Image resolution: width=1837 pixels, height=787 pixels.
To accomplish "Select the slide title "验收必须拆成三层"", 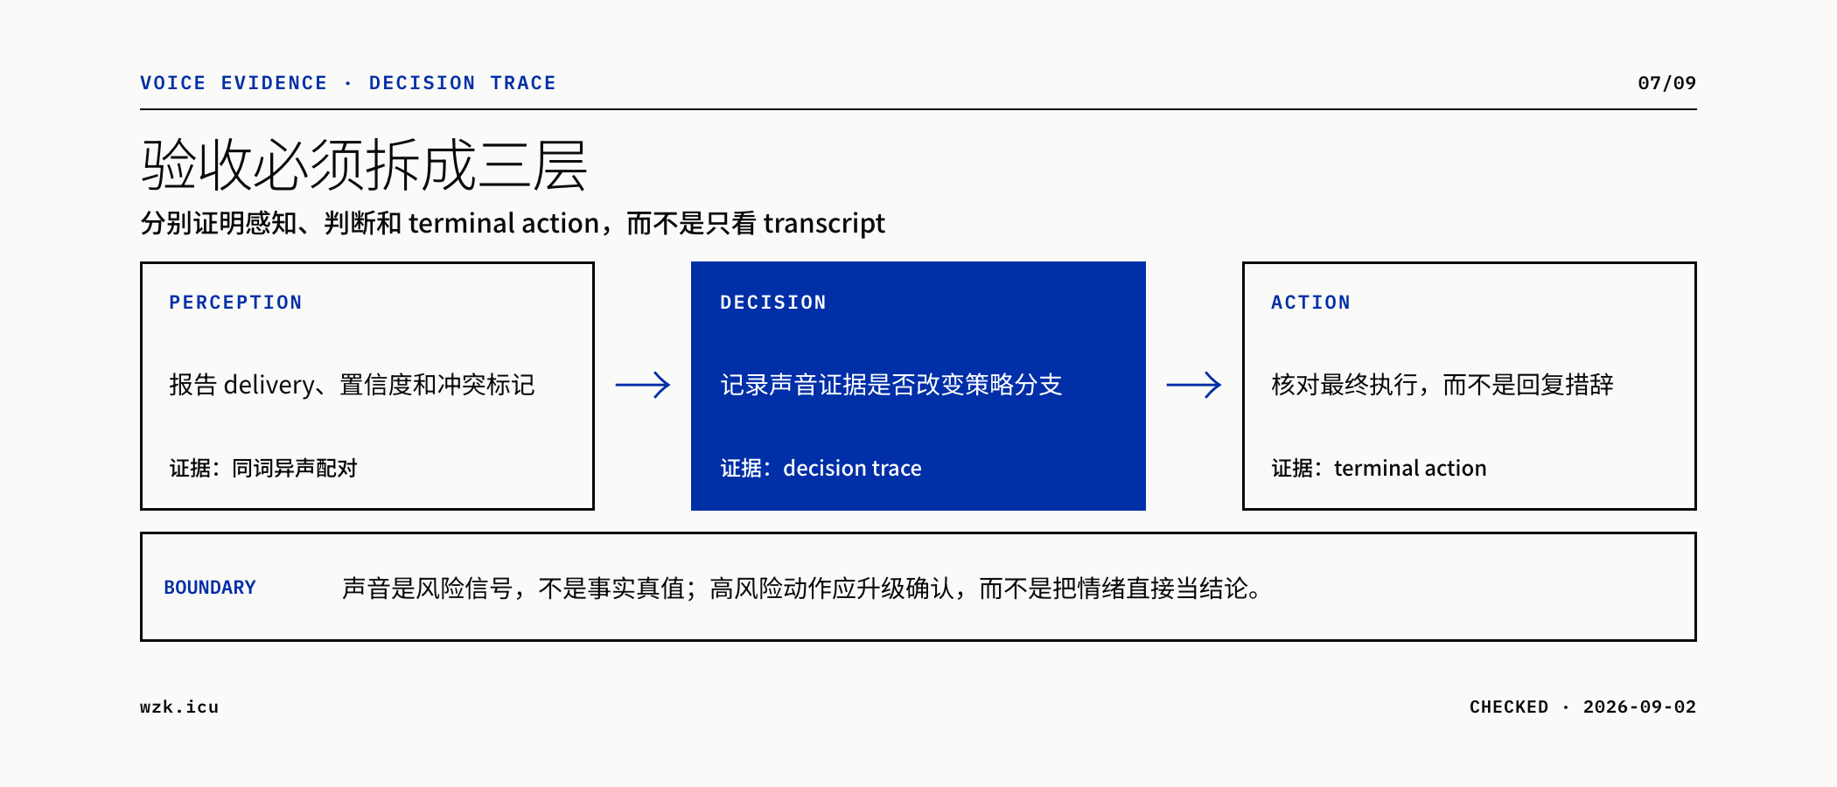I will (364, 165).
